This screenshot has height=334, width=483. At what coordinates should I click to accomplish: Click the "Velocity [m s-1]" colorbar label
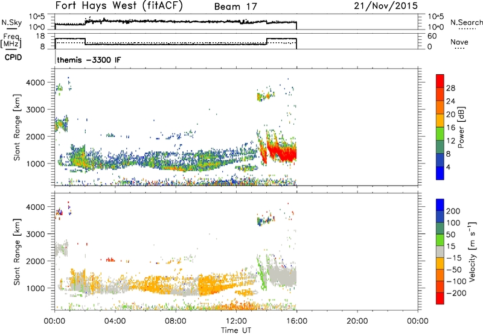(472, 251)
